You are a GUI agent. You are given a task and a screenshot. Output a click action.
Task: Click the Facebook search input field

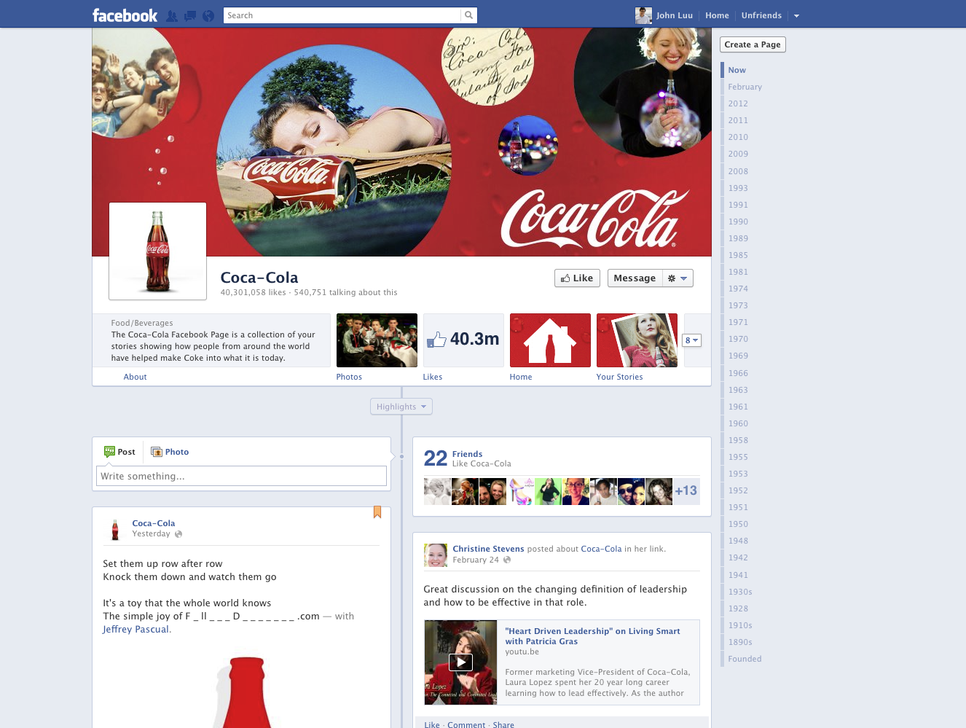(342, 15)
